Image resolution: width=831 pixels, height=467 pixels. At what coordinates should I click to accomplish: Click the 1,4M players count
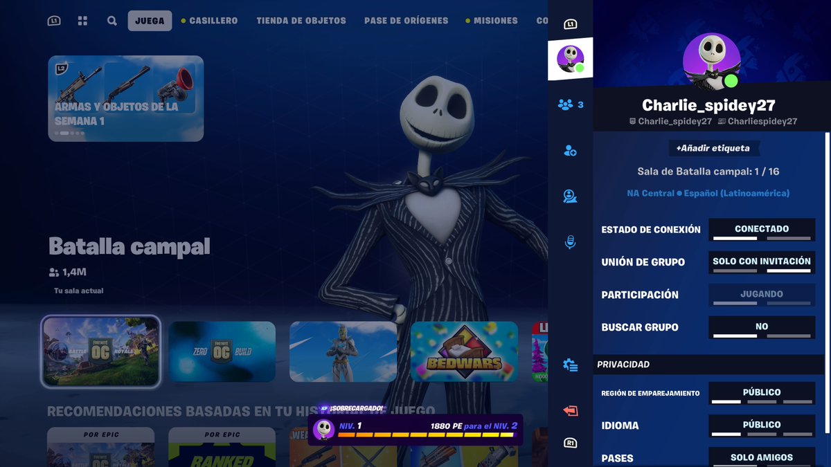pyautogui.click(x=68, y=273)
